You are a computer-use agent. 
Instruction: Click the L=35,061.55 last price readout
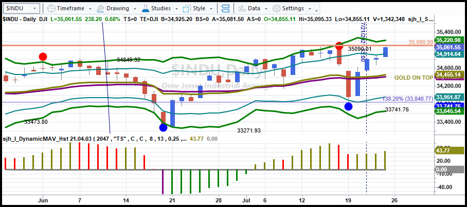coord(66,19)
